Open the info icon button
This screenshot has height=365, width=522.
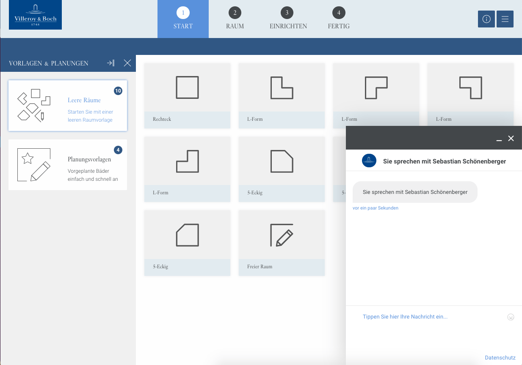click(x=486, y=19)
